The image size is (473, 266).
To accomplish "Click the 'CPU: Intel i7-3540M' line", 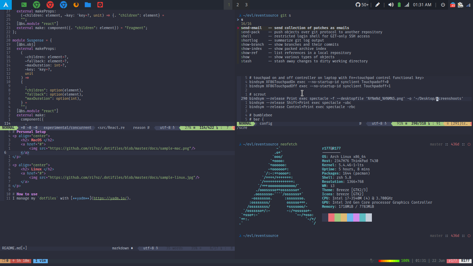I will coord(357,198).
